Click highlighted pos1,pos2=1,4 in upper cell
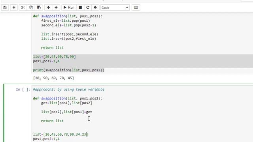Image resolution: width=253 pixels, height=142 pixels. (x=46, y=61)
